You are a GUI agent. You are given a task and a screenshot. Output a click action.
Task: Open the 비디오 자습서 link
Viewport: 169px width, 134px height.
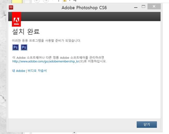37,71
